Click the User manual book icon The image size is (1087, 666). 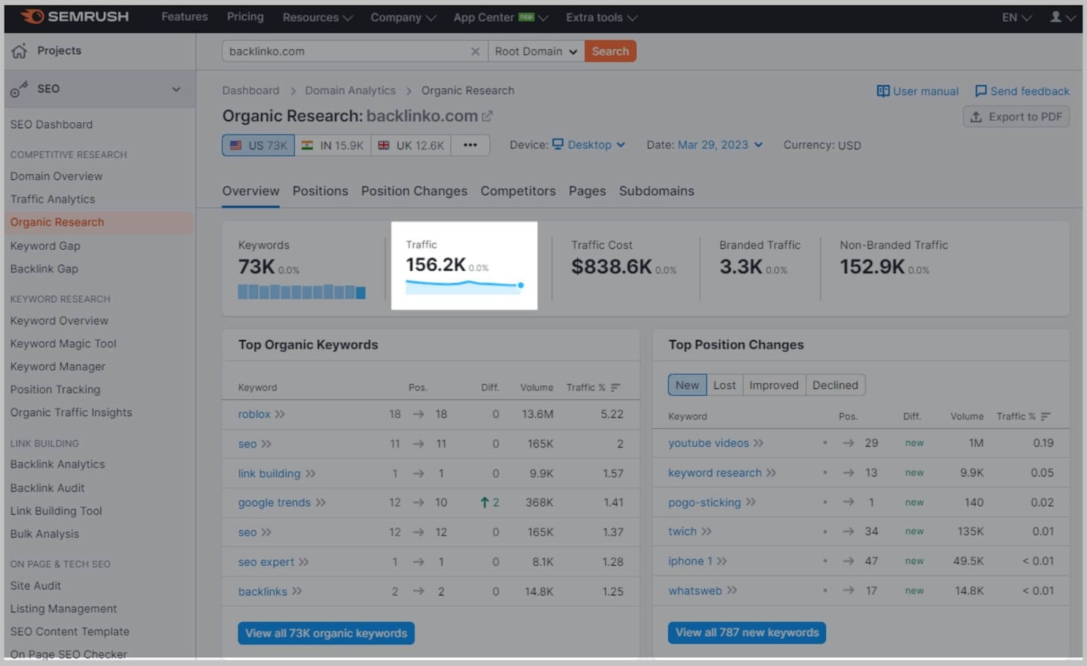point(883,91)
